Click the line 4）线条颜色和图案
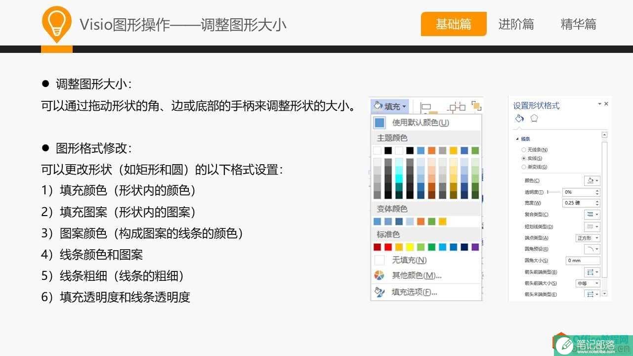Screen dimensions: 633x356 92,255
